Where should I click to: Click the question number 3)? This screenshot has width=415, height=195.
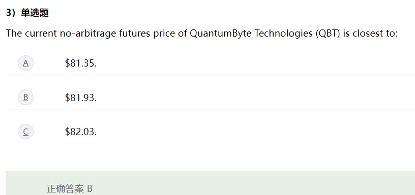(12, 13)
